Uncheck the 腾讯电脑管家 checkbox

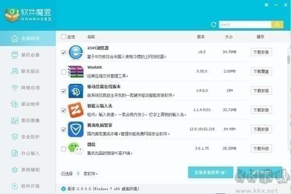pos(64,130)
